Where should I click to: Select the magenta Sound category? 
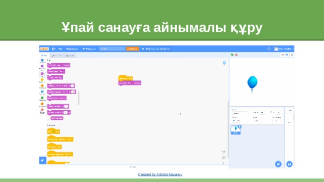(x=42, y=74)
